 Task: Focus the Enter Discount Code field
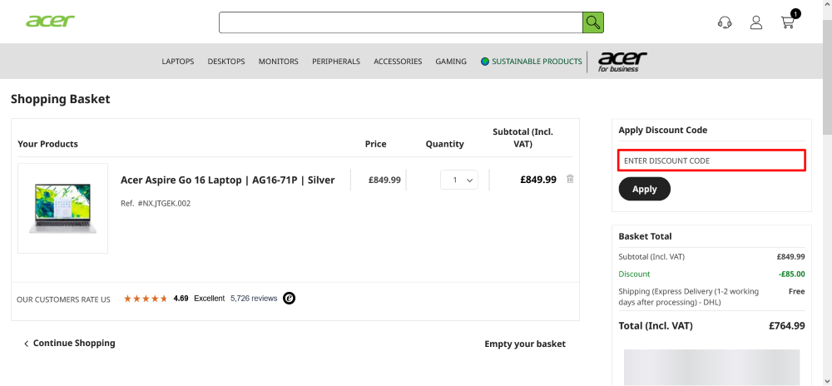click(711, 161)
